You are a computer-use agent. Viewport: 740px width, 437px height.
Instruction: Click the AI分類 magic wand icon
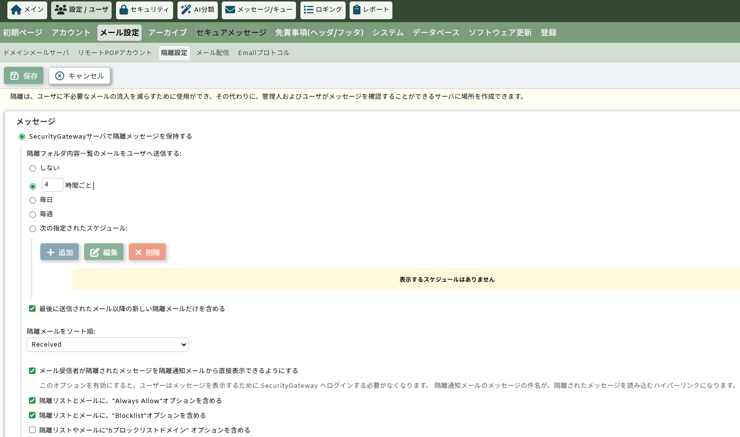[186, 10]
